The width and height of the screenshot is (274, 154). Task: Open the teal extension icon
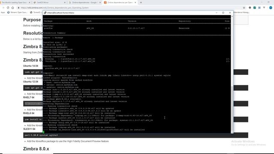[255, 8]
